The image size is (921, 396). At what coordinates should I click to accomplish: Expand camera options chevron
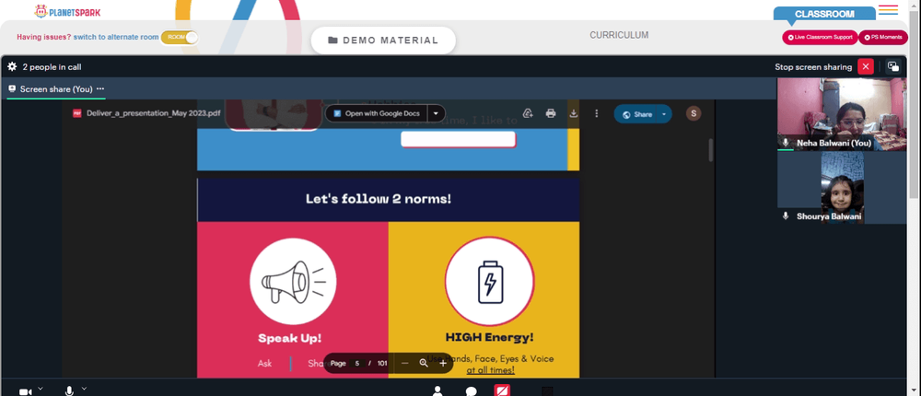40,389
